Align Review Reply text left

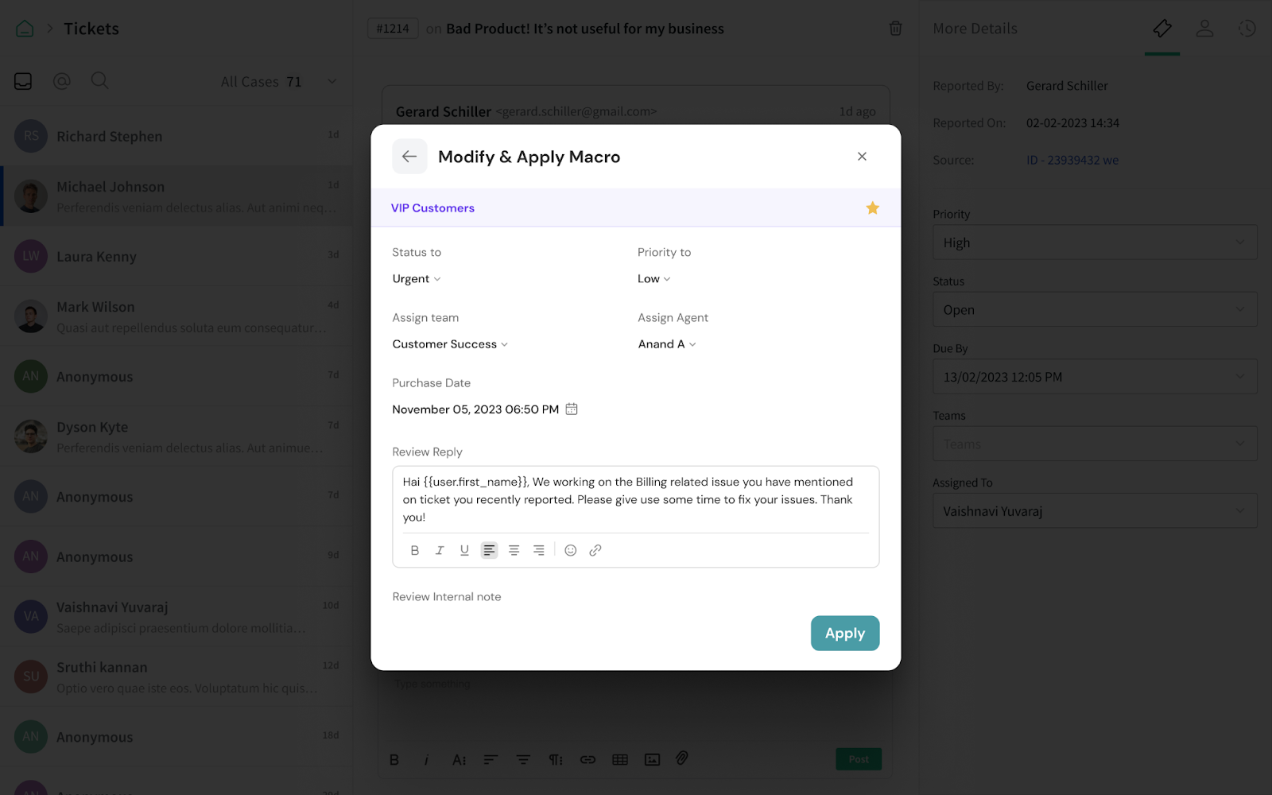pyautogui.click(x=489, y=550)
